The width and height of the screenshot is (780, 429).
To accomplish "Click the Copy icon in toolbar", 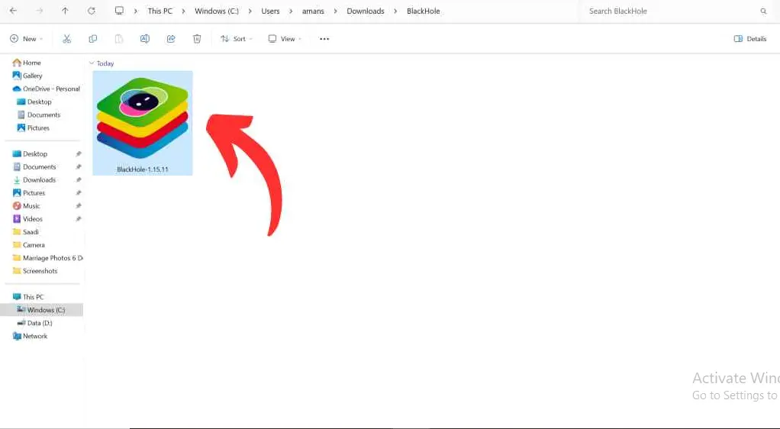I will pos(93,39).
